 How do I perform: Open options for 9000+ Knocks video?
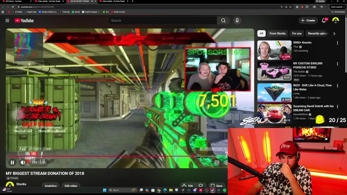(338, 43)
